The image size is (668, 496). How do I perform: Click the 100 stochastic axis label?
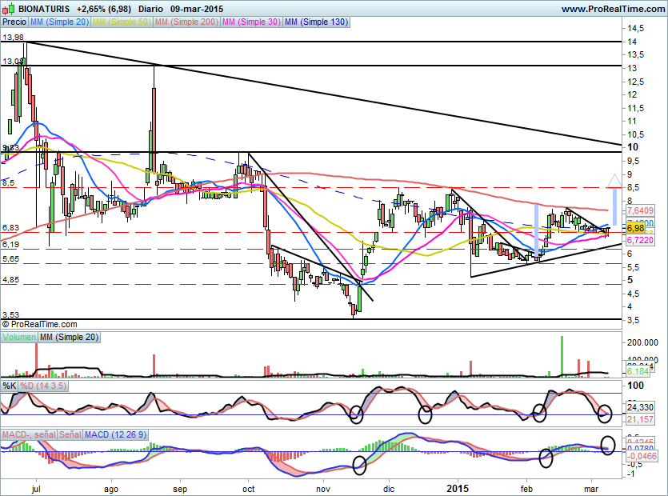tap(636, 386)
